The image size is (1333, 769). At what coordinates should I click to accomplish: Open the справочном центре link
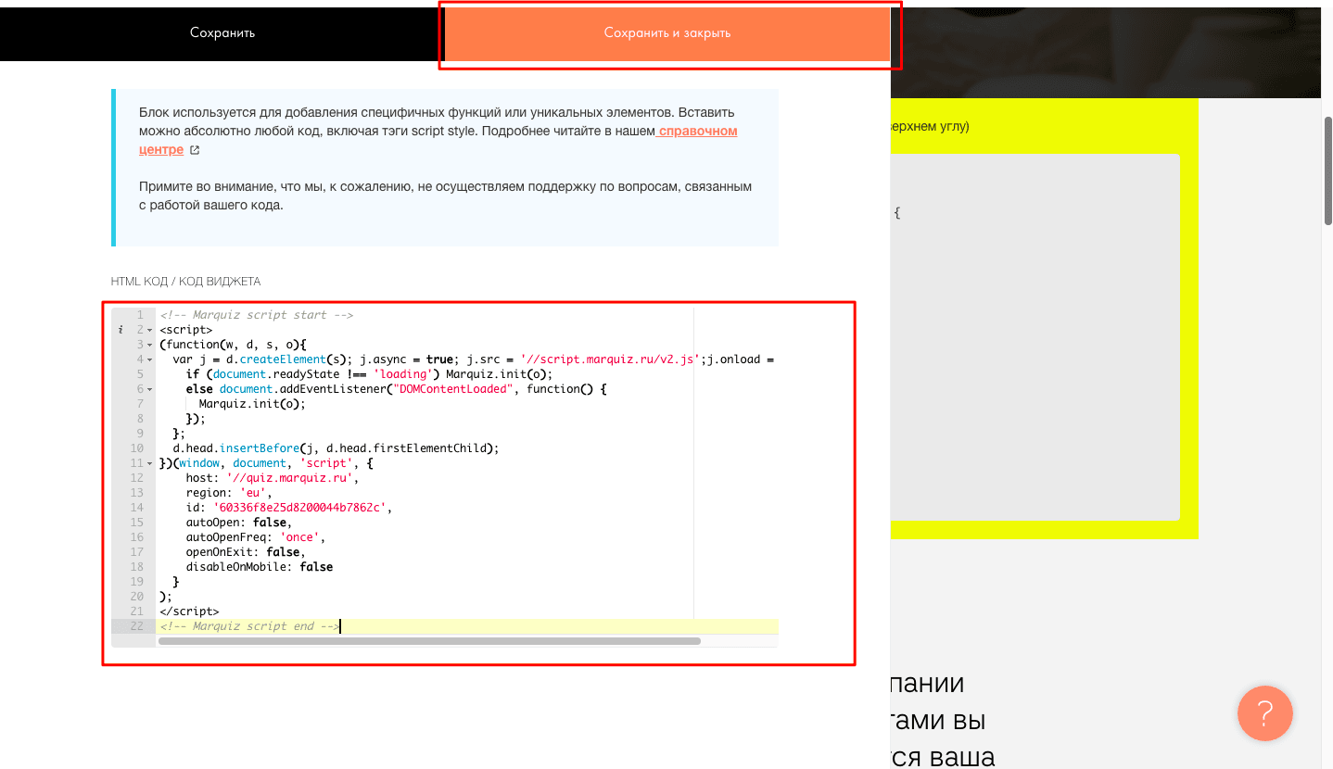coord(438,140)
